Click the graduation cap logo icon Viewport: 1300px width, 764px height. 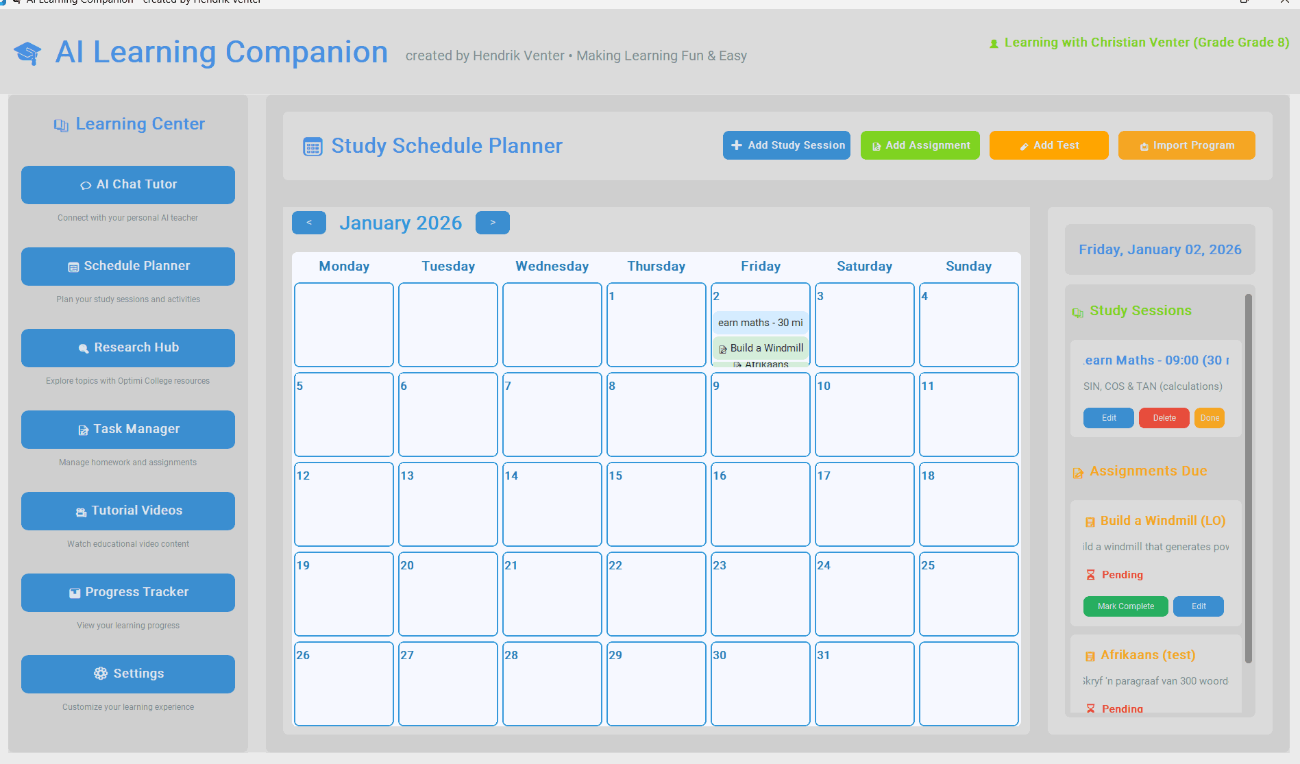pos(27,53)
